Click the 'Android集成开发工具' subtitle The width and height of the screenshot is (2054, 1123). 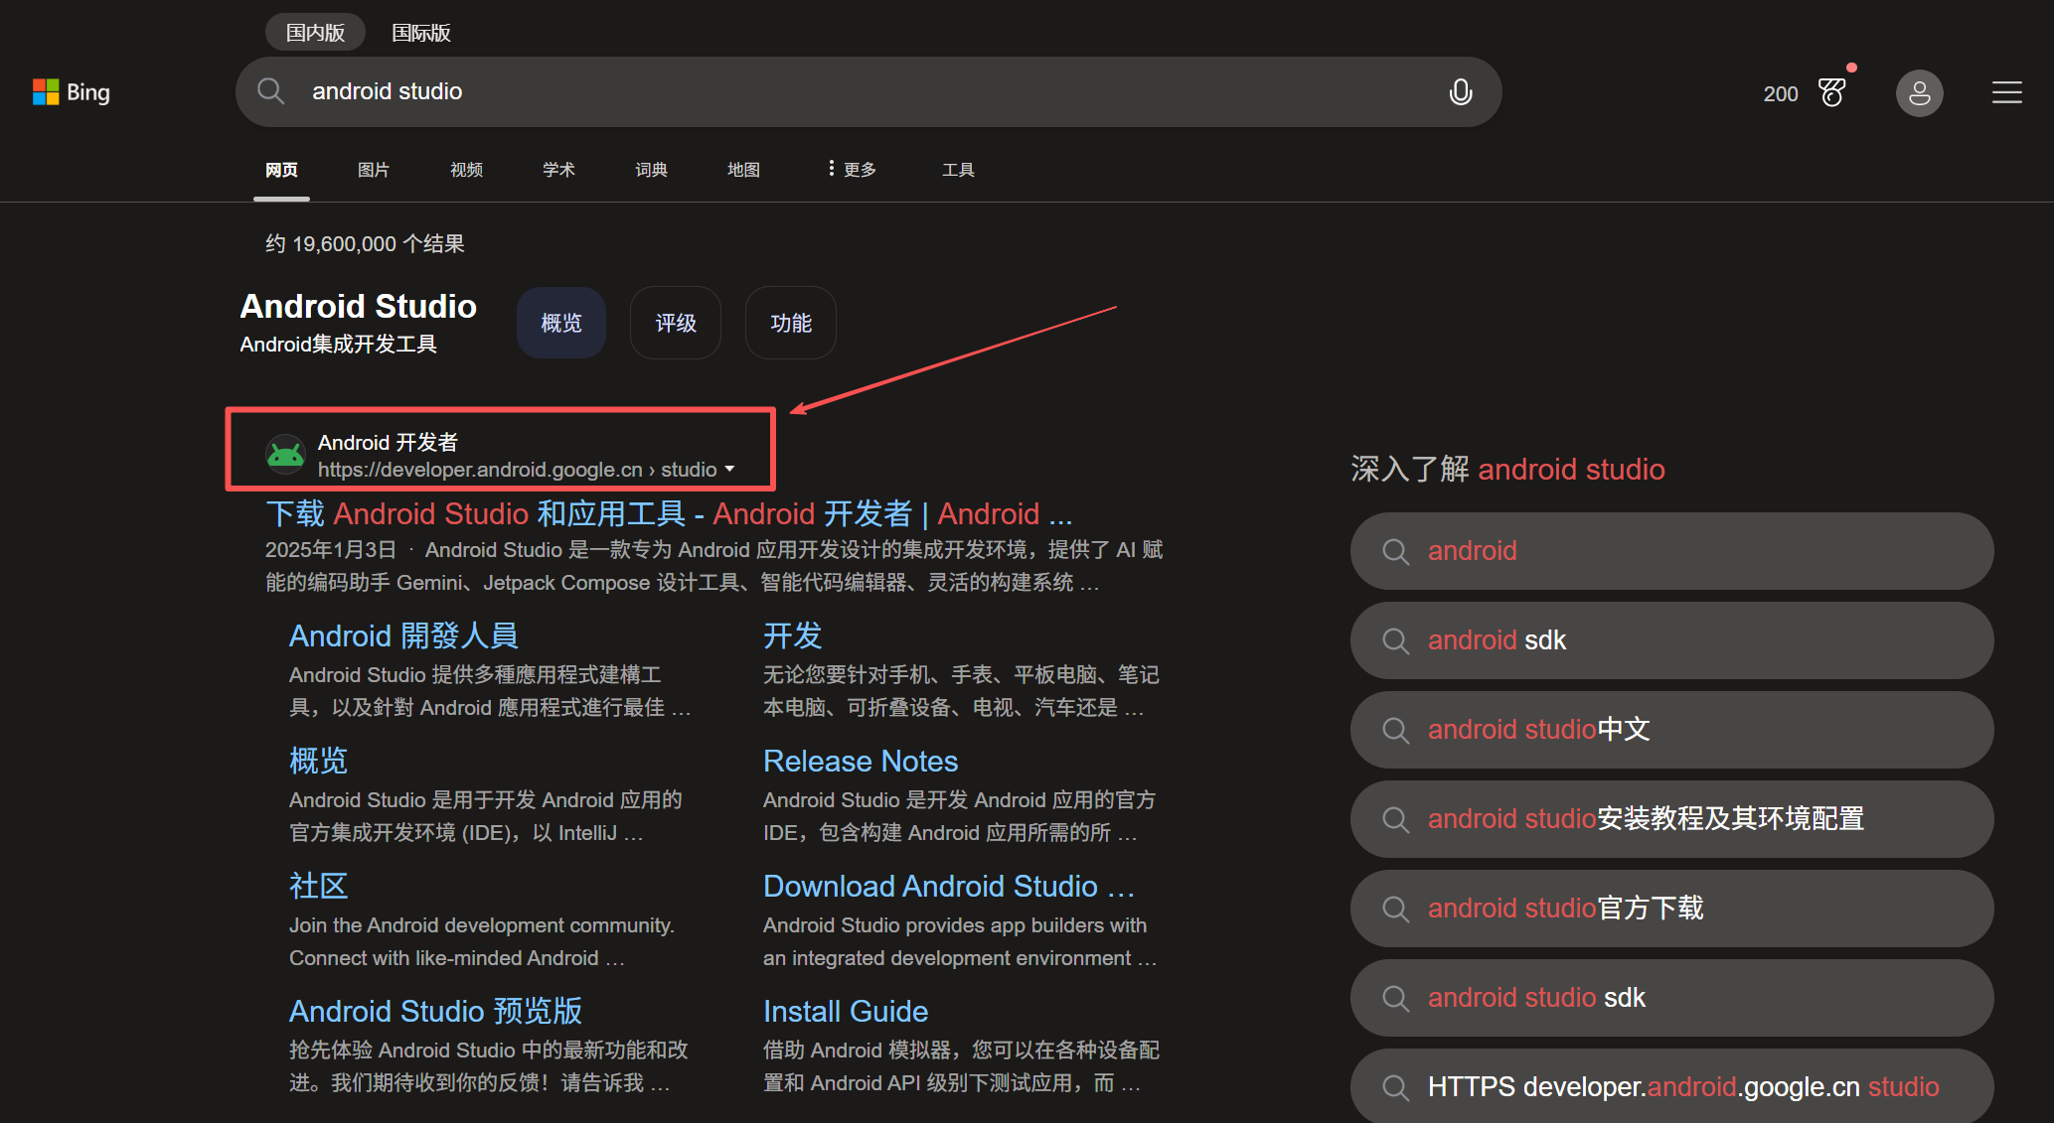339,344
